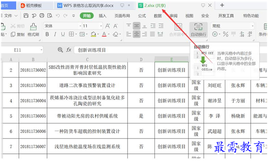The width and height of the screenshot is (268, 161).
Task: Click the Redo arrow icon
Action: coord(65,15)
